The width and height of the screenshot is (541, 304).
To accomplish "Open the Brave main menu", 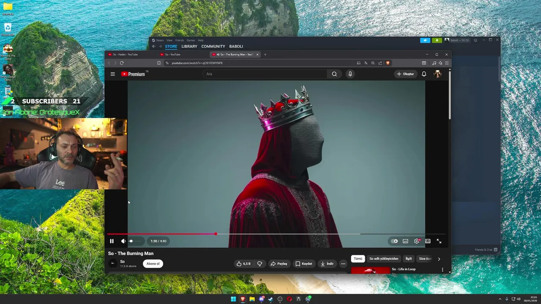I will 447,63.
